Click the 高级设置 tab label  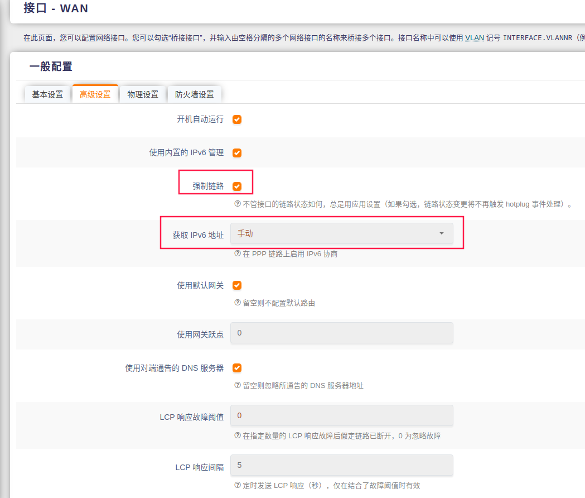click(95, 94)
